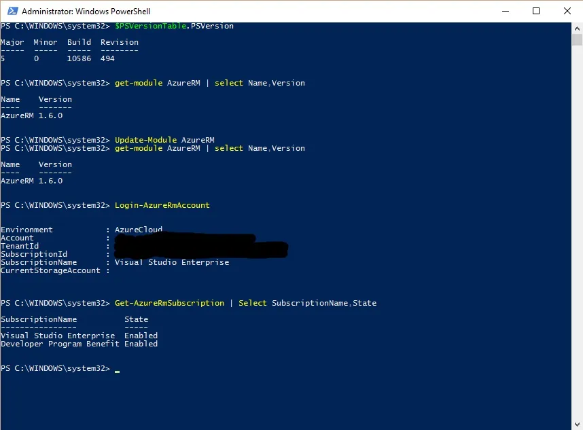Click the '$PSVersionTable.PSVersion' command text
Image resolution: width=583 pixels, height=430 pixels.
click(174, 26)
